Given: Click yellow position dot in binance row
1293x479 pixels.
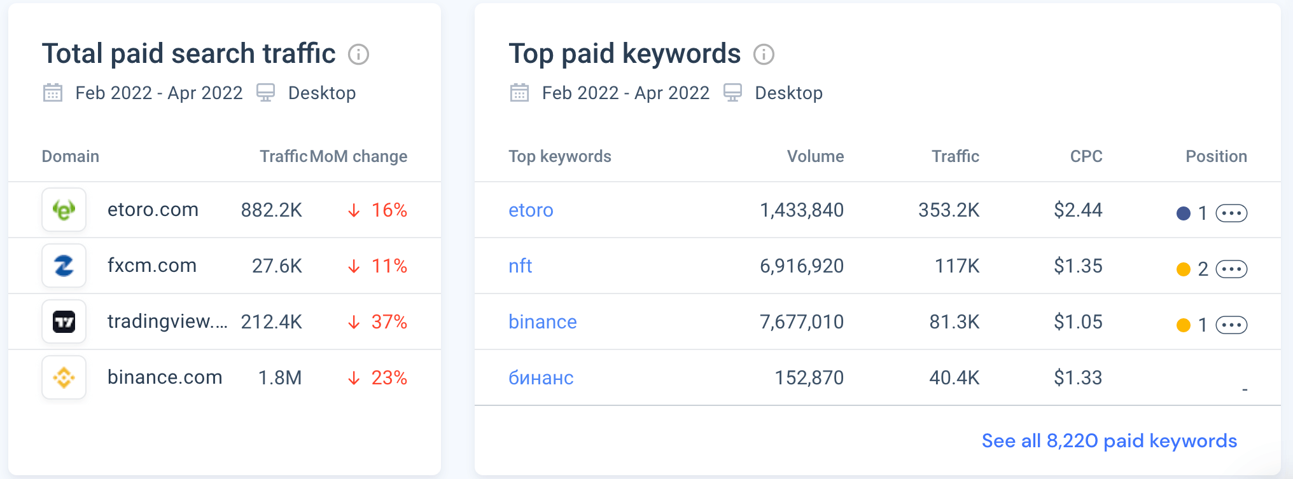Looking at the screenshot, I should (1184, 325).
